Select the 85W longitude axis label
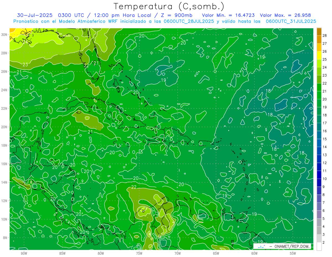 [62, 253]
